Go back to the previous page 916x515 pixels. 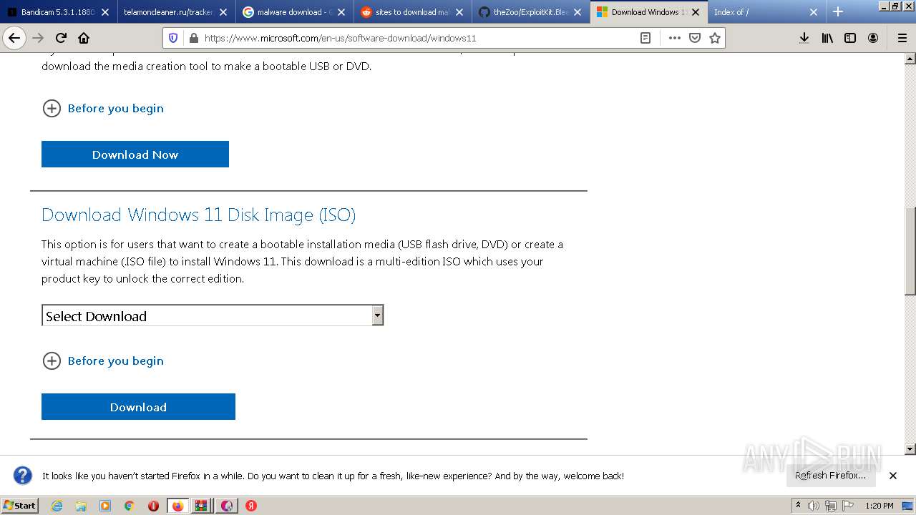point(14,38)
